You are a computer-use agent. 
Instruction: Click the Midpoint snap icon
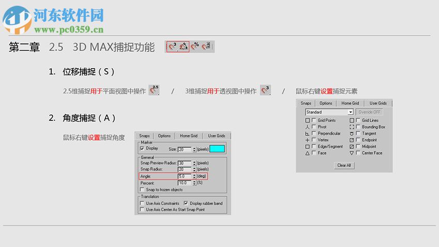tap(352, 146)
